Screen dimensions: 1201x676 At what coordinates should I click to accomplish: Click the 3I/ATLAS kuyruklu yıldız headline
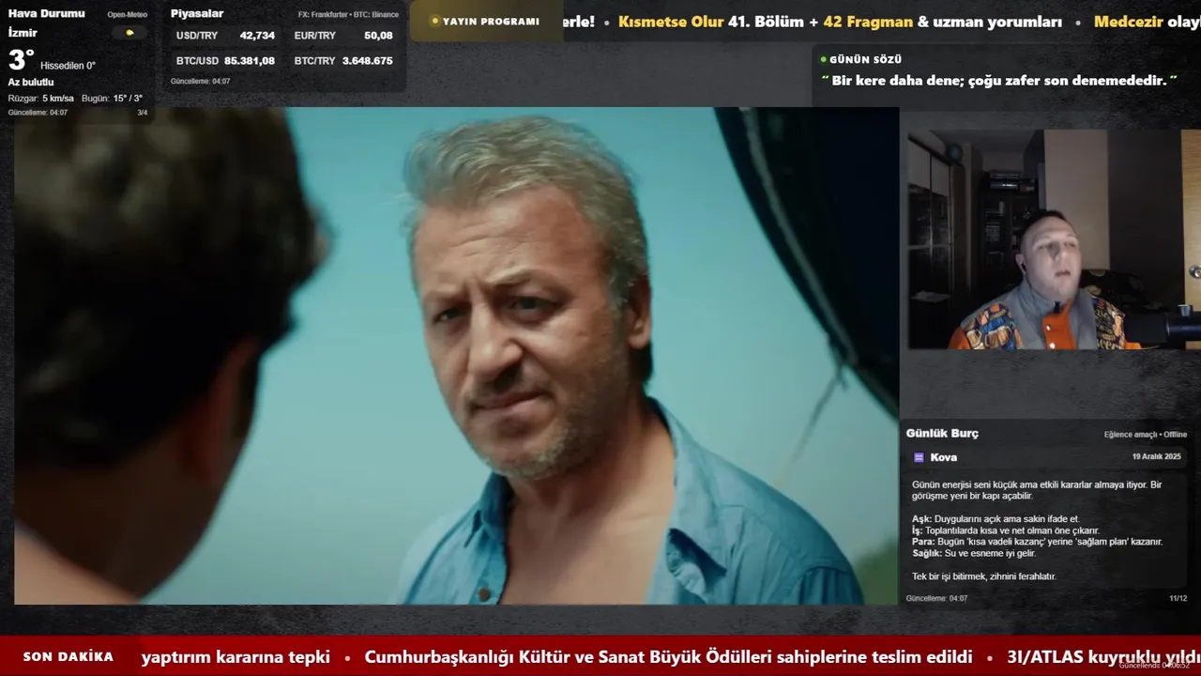1103,657
